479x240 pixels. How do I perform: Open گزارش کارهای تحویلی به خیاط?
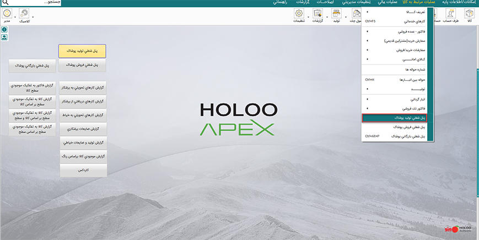83,115
